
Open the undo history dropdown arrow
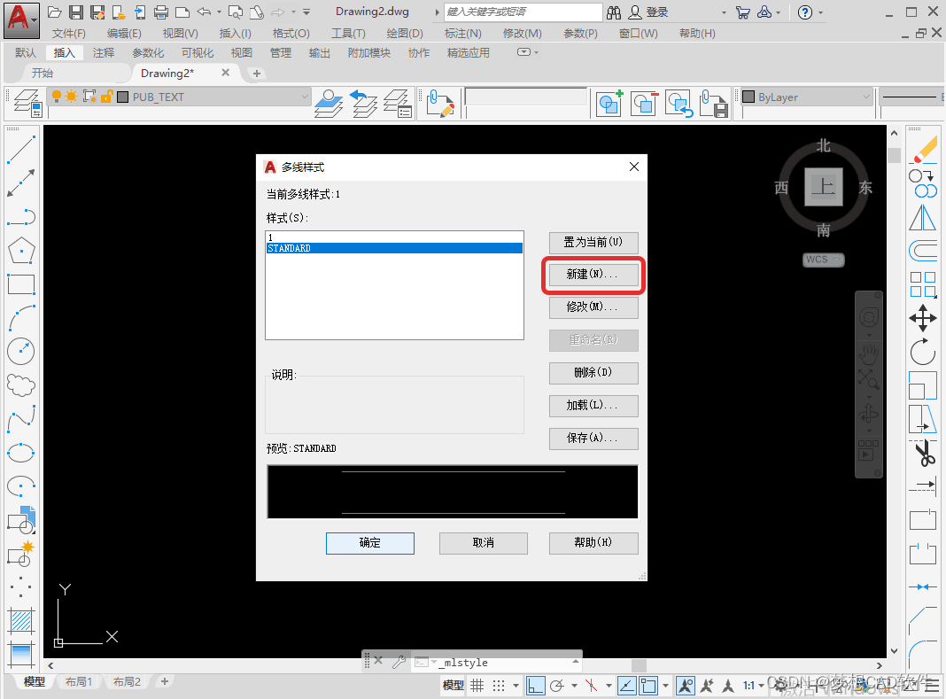click(x=219, y=12)
